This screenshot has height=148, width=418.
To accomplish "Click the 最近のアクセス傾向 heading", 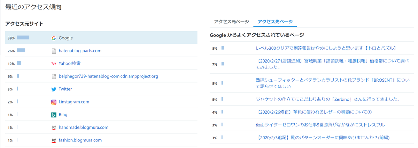I will (33, 7).
